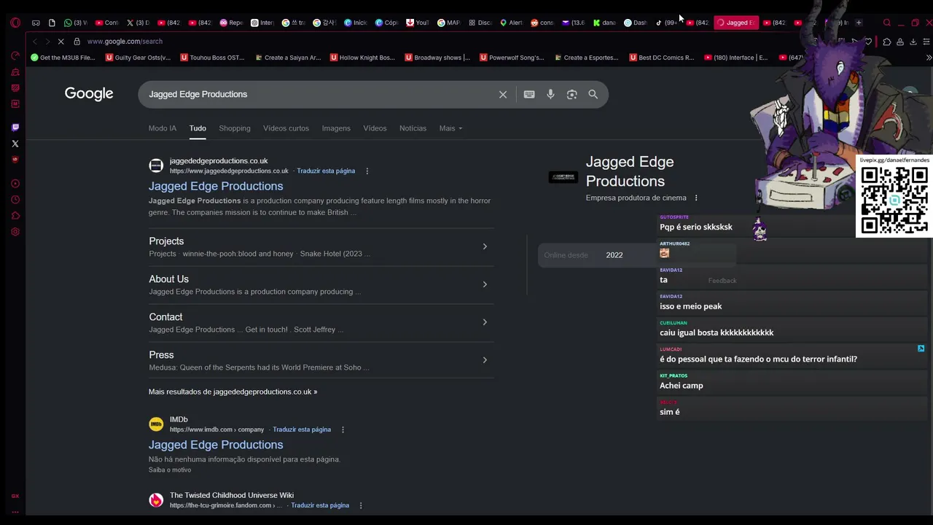Expand the Mais search filter dropdown

pyautogui.click(x=450, y=128)
